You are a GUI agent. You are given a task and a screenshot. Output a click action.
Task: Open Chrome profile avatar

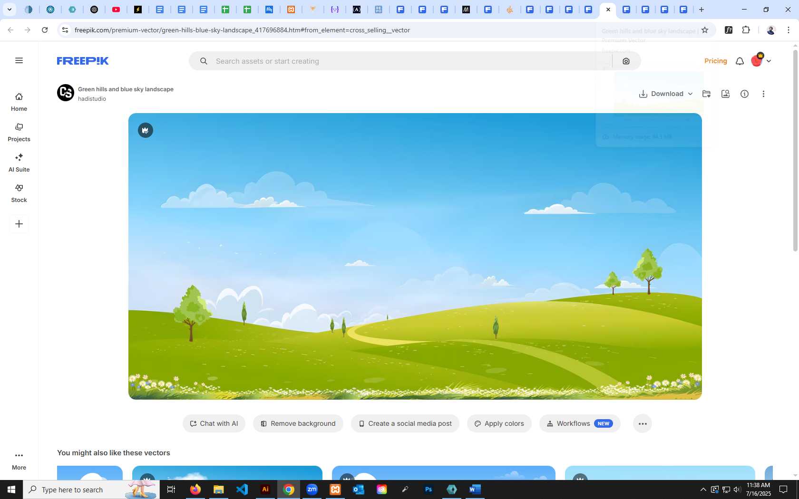[771, 30]
